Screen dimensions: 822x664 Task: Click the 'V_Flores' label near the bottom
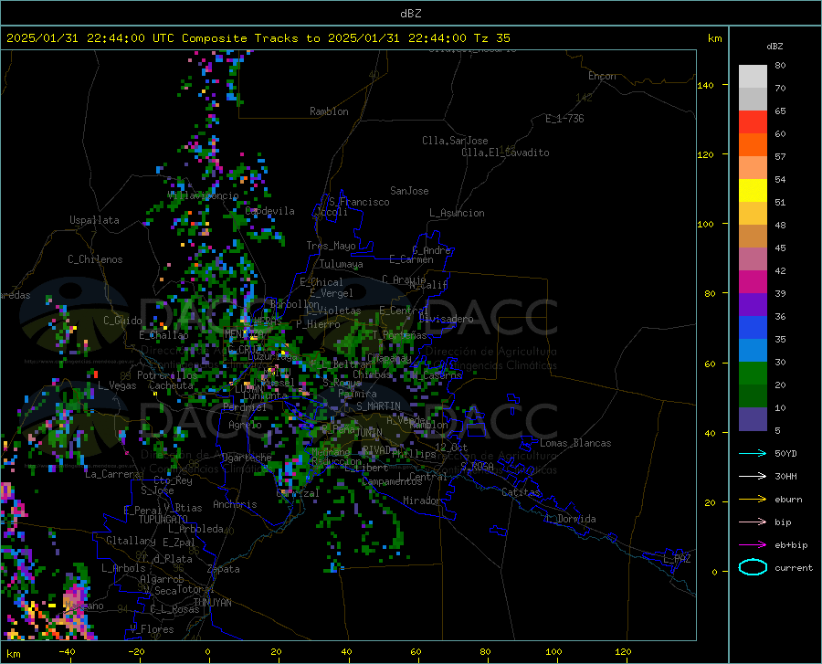click(152, 629)
